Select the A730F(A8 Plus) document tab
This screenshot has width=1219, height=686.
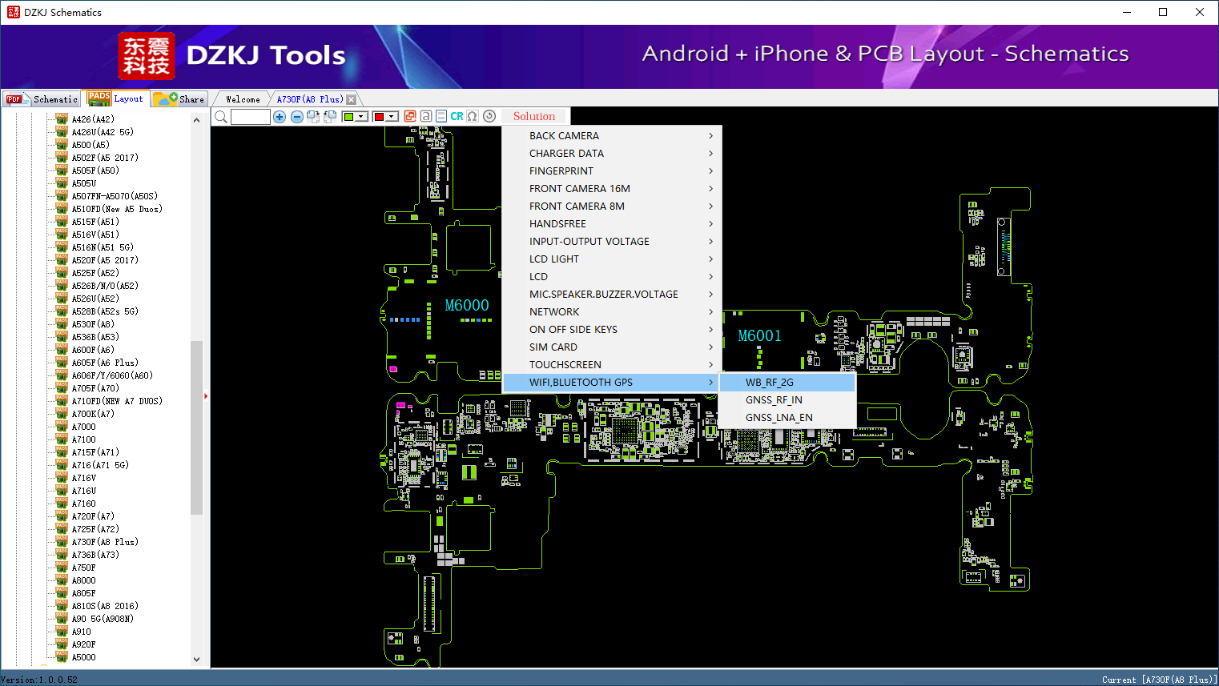(310, 99)
